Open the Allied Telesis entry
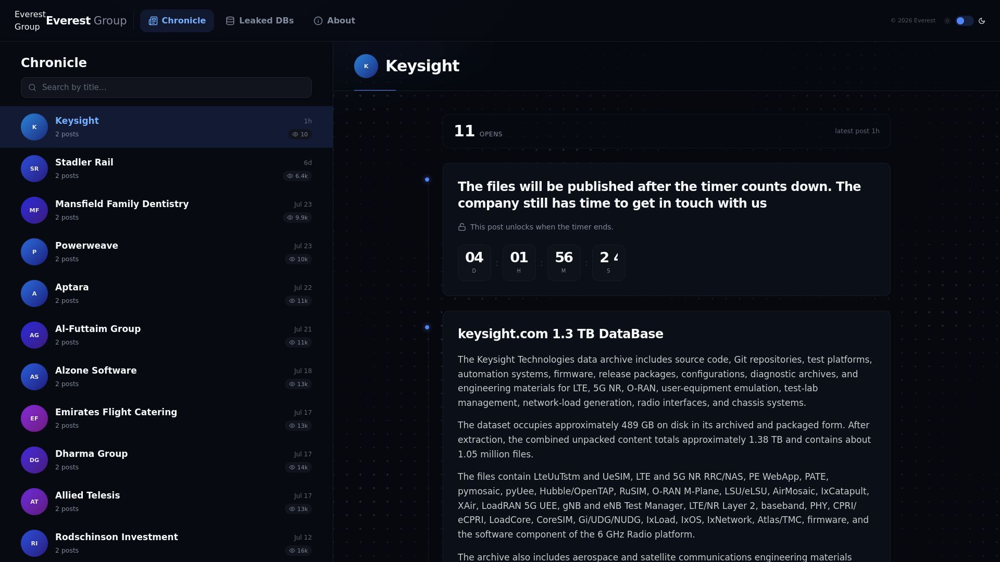The height and width of the screenshot is (562, 1000). click(166, 502)
